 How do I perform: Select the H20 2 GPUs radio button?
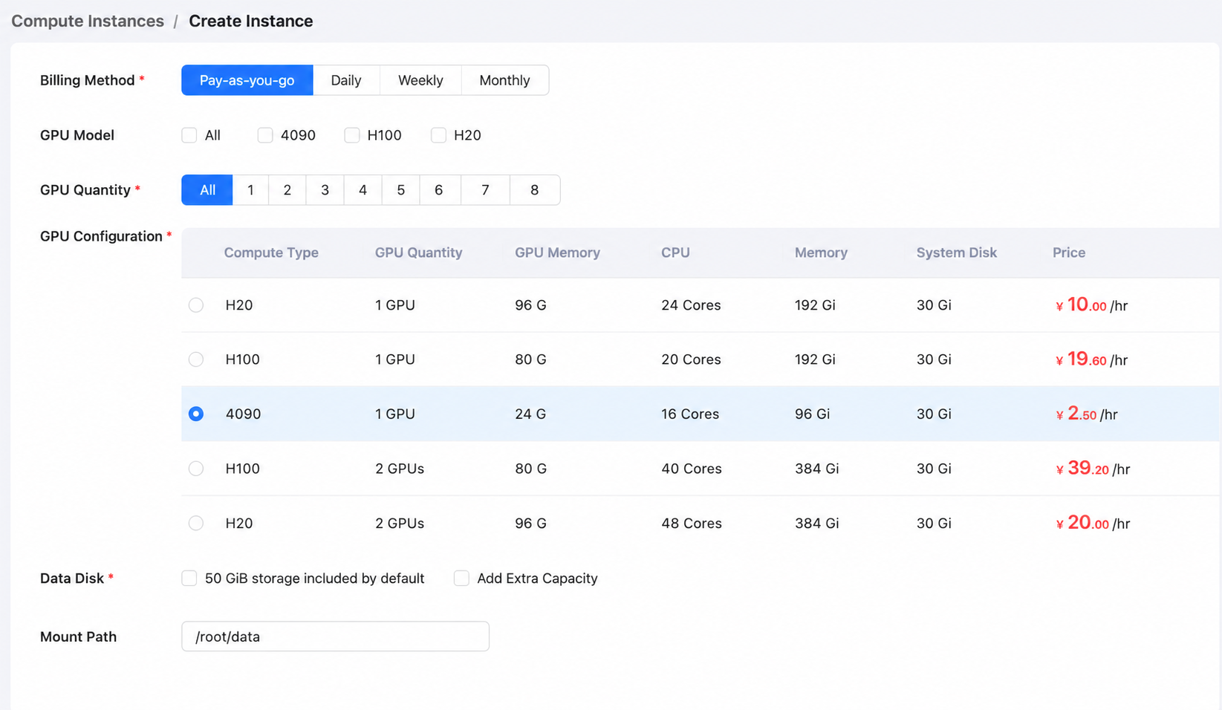click(x=196, y=523)
